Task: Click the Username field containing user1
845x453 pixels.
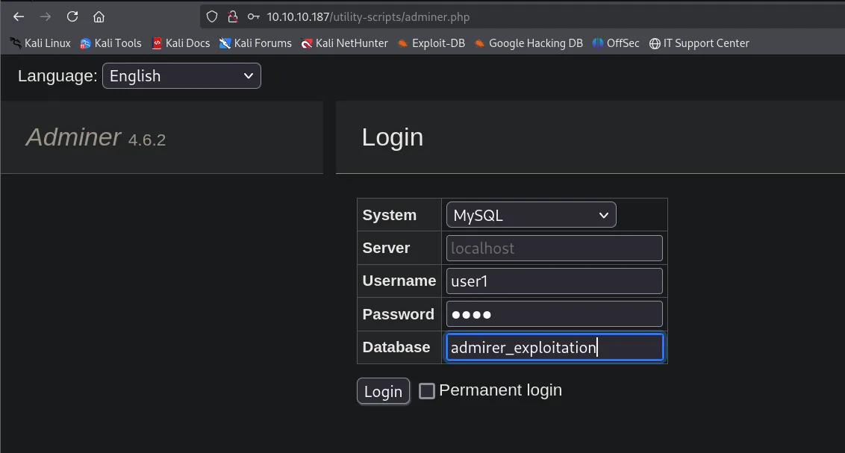Action: point(554,281)
